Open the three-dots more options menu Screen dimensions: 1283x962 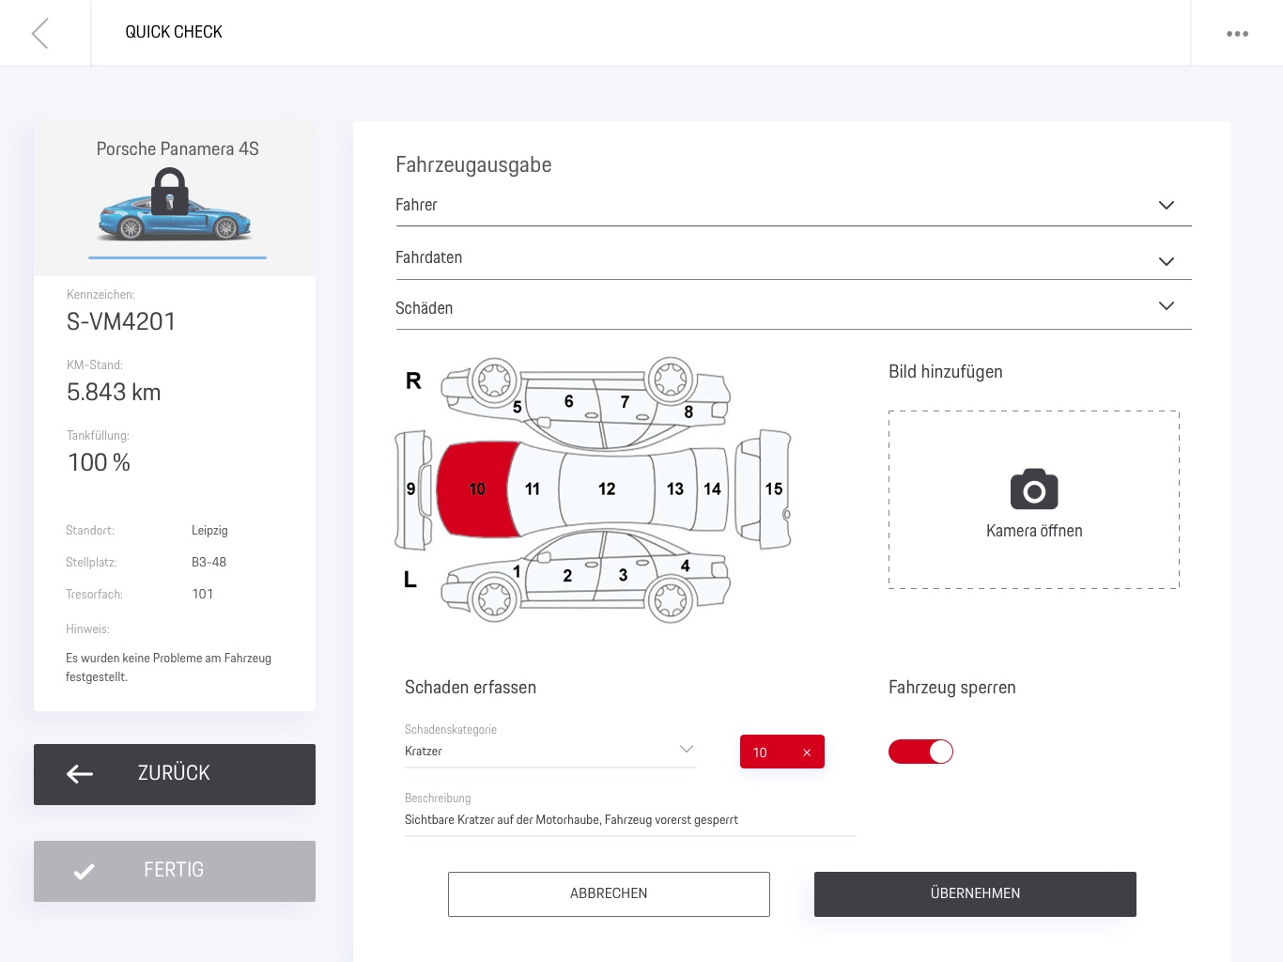pyautogui.click(x=1237, y=34)
